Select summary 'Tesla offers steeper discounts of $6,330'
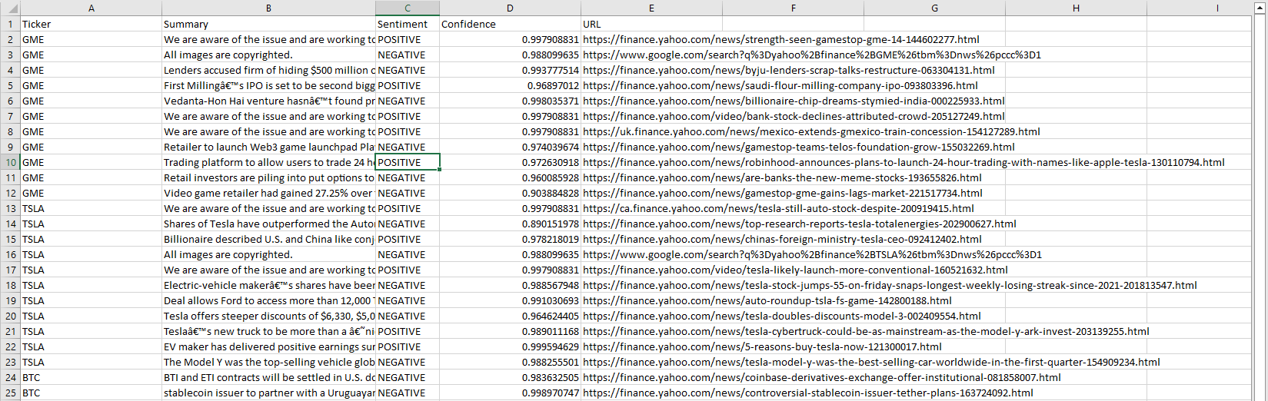Image resolution: width=1268 pixels, height=401 pixels. [268, 316]
